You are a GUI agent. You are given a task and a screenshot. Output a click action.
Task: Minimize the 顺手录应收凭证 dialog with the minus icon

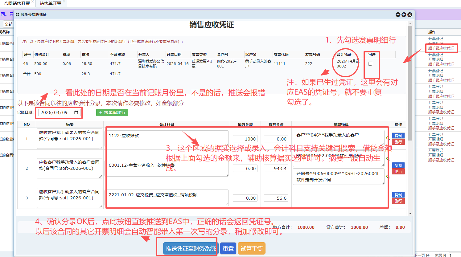398,15
